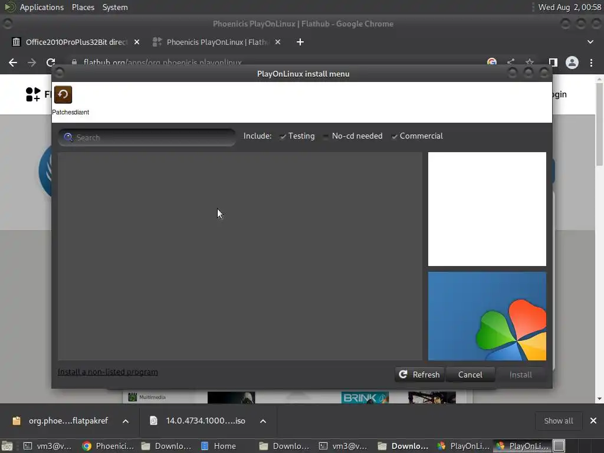604x453 pixels.
Task: Share this page icon in Chrome
Action: (511, 62)
